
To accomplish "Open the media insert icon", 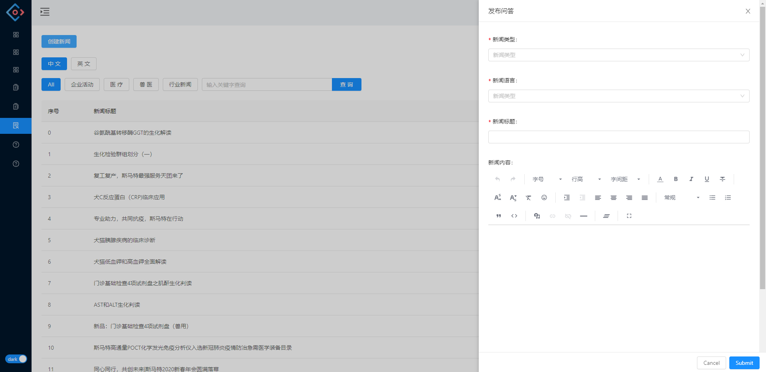I will tap(537, 216).
